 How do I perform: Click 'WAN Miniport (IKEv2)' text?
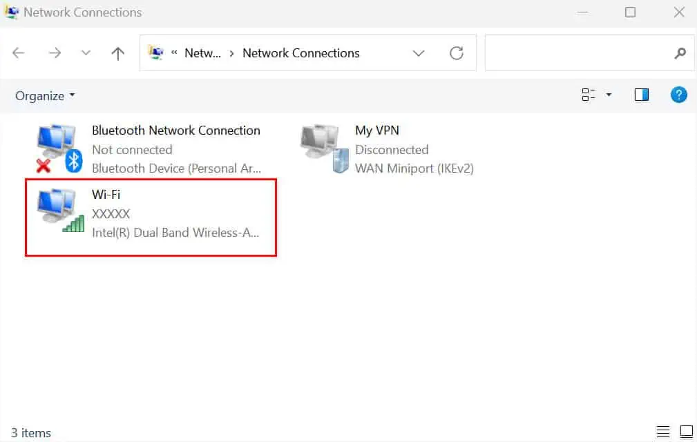pos(414,169)
